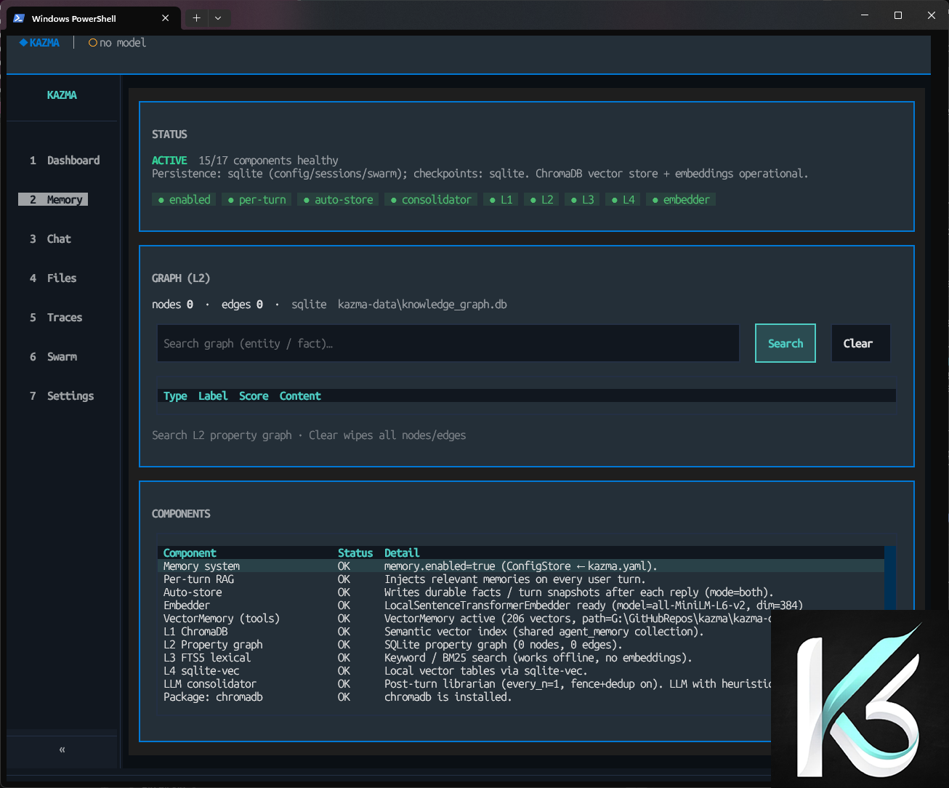Click the Search button in Graph panel

786,343
